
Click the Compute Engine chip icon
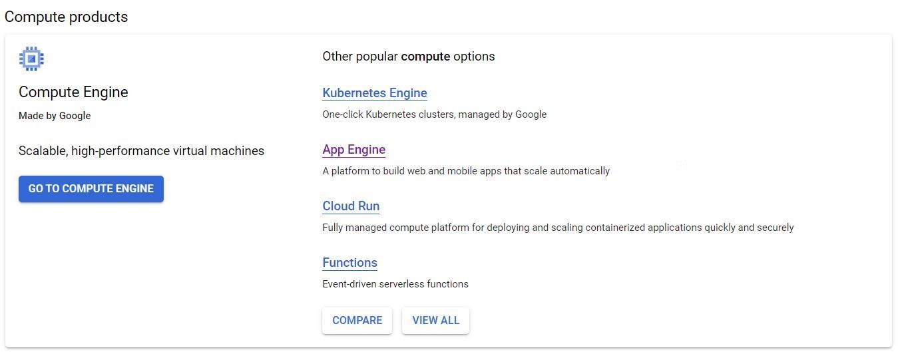point(31,59)
